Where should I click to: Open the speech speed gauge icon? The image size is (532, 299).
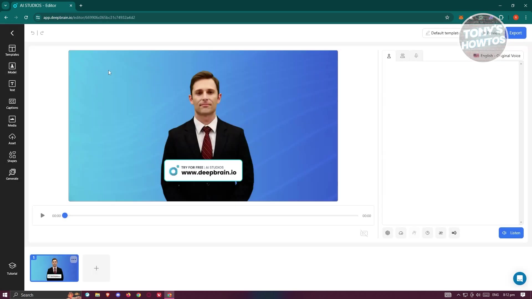point(401,233)
